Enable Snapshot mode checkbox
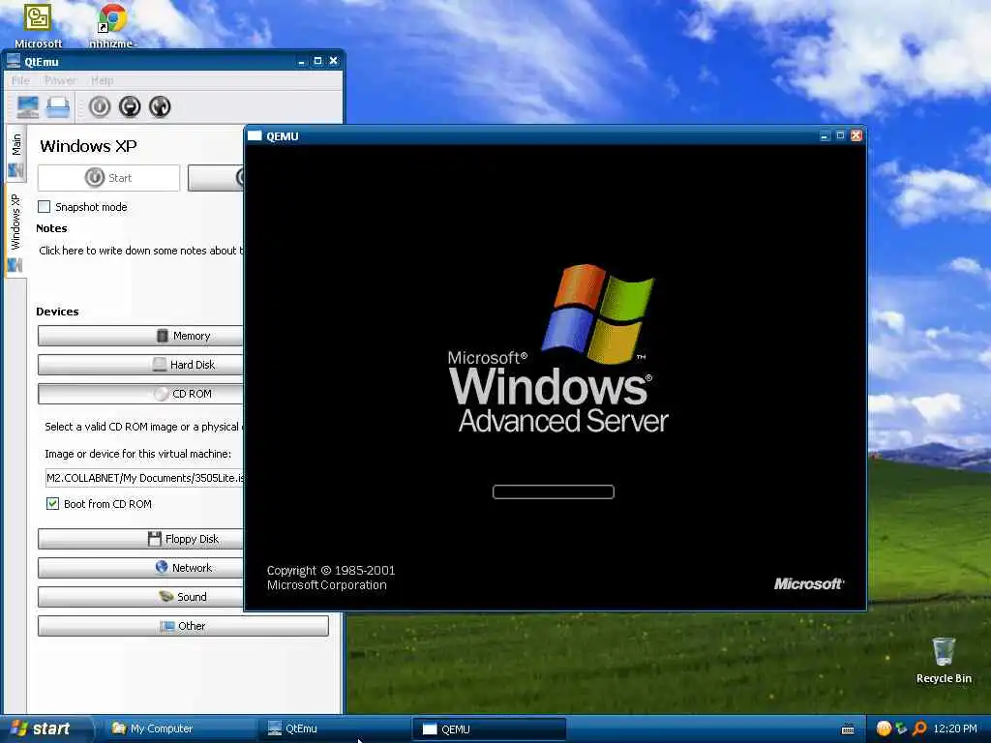The height and width of the screenshot is (743, 991). click(x=45, y=207)
